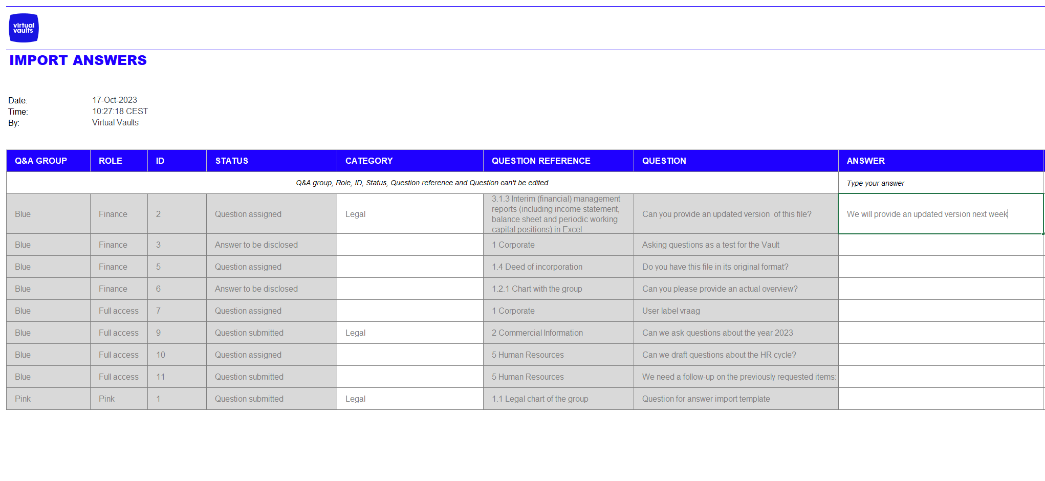Click 'We need a follow-up' question cell
This screenshot has width=1045, height=481.
click(x=736, y=377)
